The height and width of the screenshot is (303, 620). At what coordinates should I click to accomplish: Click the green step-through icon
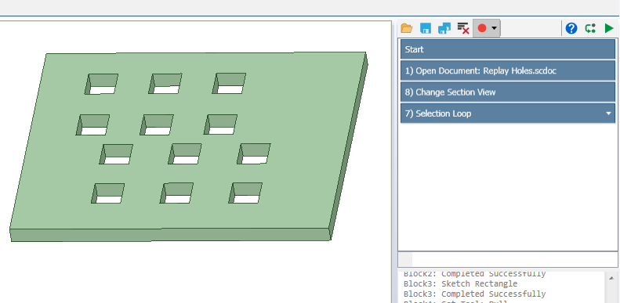[590, 28]
